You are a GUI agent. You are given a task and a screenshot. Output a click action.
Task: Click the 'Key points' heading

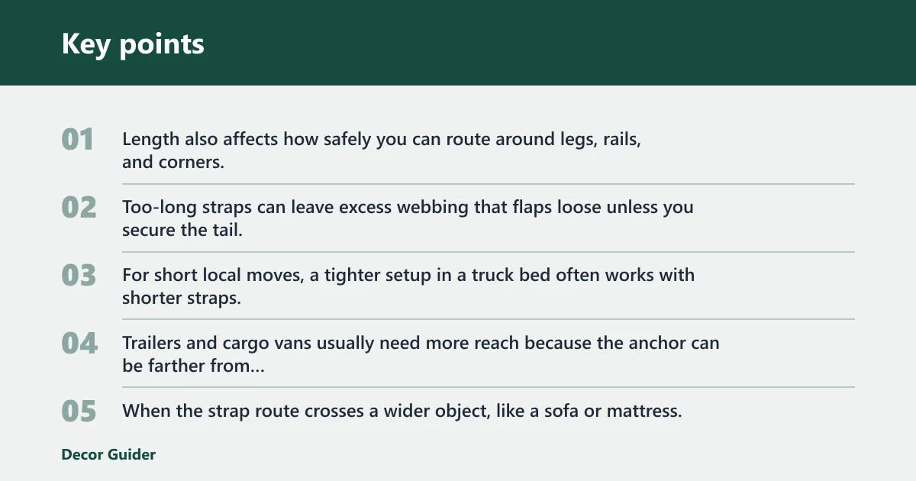133,44
